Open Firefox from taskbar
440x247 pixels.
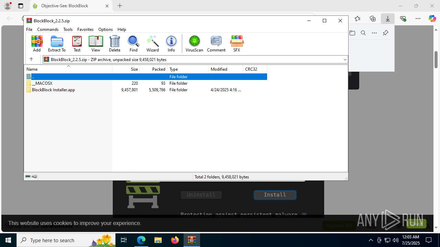(x=175, y=240)
